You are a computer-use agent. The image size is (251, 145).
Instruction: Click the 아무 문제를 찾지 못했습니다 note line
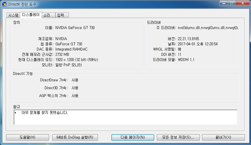tap(45, 113)
